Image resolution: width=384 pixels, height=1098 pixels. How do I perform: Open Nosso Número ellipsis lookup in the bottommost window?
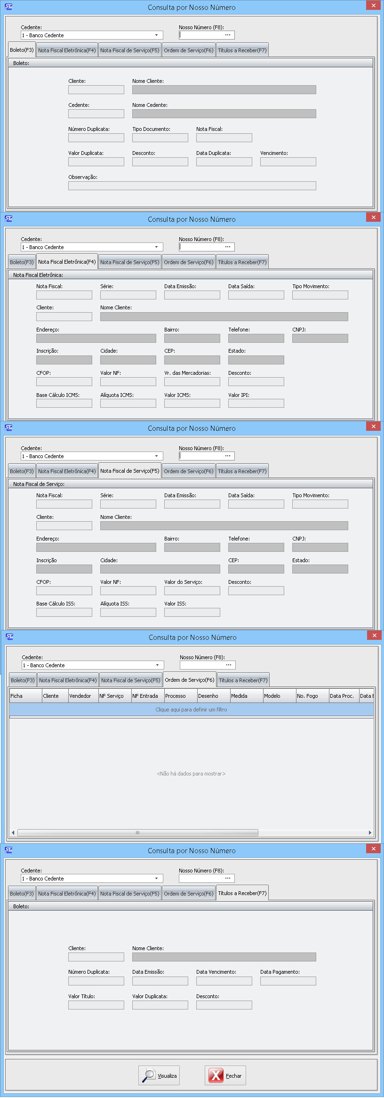(x=228, y=879)
